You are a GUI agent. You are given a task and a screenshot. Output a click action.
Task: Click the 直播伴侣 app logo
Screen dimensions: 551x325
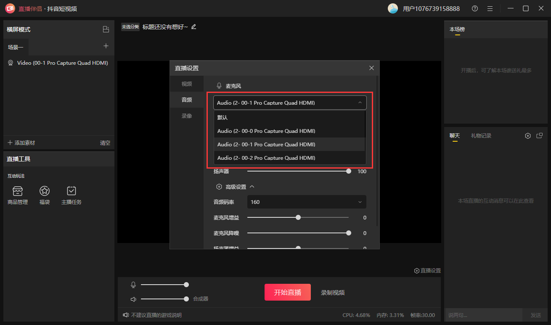(10, 8)
